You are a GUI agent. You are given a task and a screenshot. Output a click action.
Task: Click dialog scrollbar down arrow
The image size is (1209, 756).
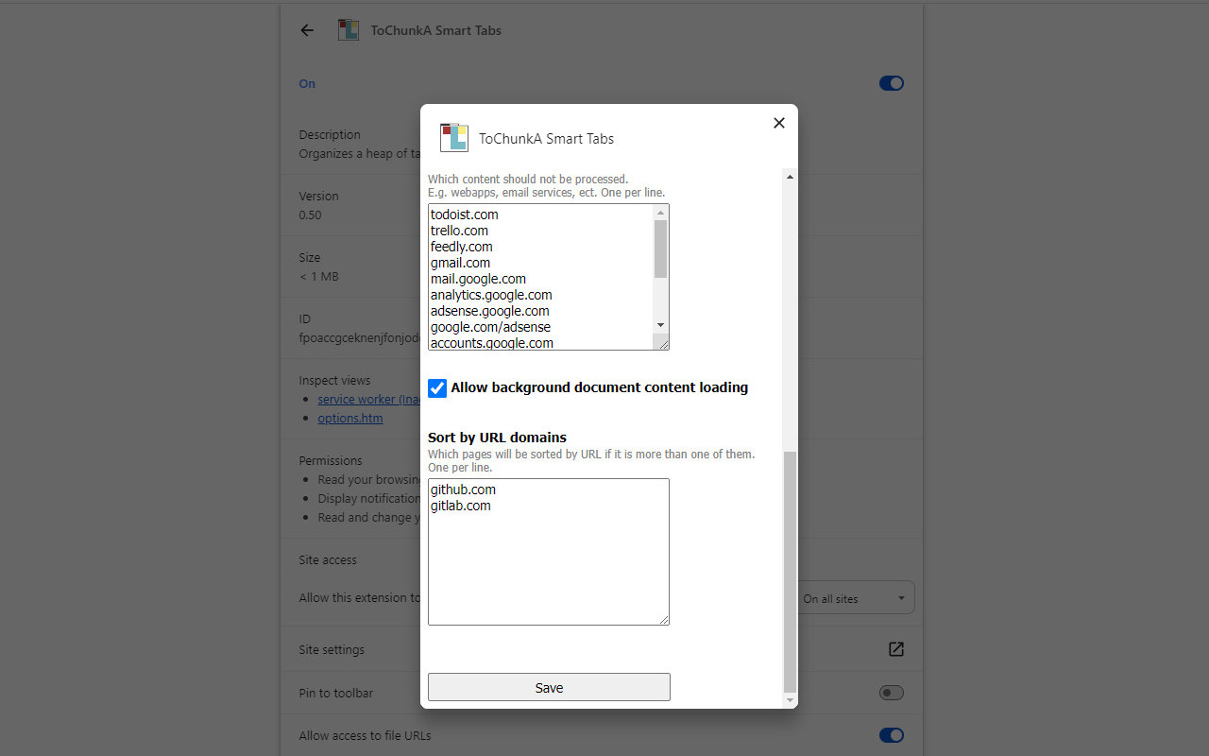point(790,700)
